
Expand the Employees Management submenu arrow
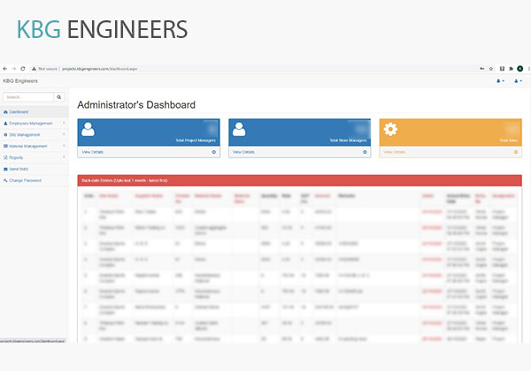coord(64,123)
